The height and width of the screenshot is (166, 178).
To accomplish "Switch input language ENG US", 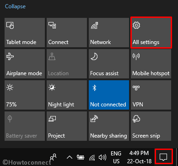I will (116, 157).
